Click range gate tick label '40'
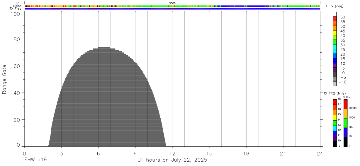Screen dimensions: 360x166 click(17, 93)
